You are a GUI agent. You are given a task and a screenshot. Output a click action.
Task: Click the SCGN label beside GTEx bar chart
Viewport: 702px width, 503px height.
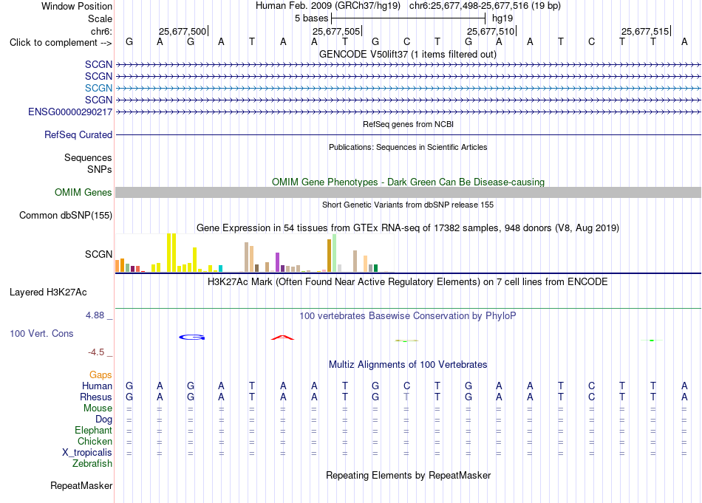tap(98, 254)
